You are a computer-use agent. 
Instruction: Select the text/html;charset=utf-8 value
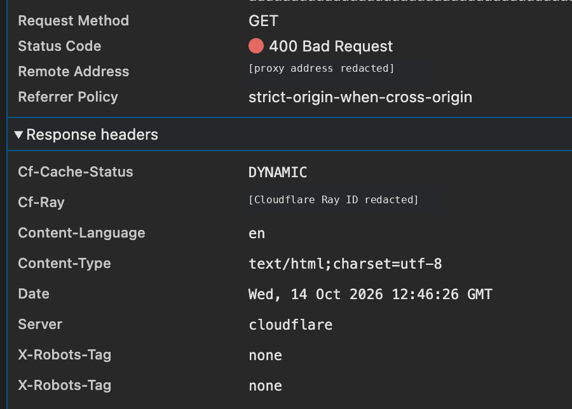point(345,264)
